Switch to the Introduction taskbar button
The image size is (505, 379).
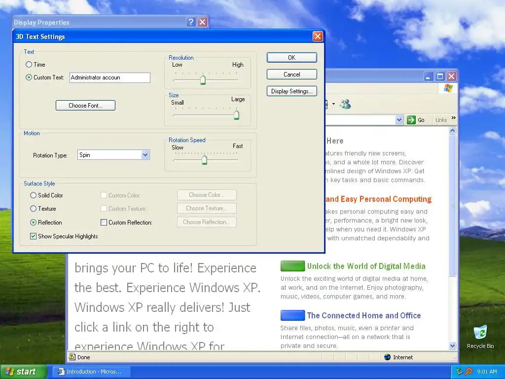click(x=91, y=372)
